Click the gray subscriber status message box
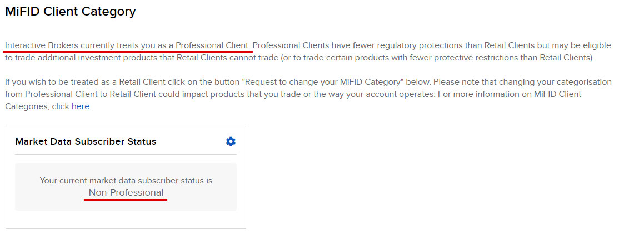The width and height of the screenshot is (619, 240). 126,187
